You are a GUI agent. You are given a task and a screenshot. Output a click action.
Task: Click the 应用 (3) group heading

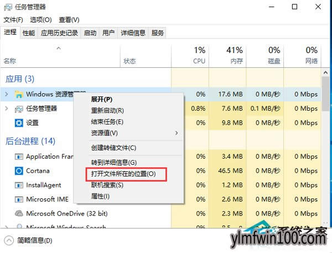20,79
